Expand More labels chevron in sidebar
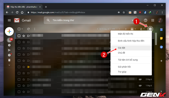Image resolution: width=169 pixels, height=98 pixels. pos(9,65)
